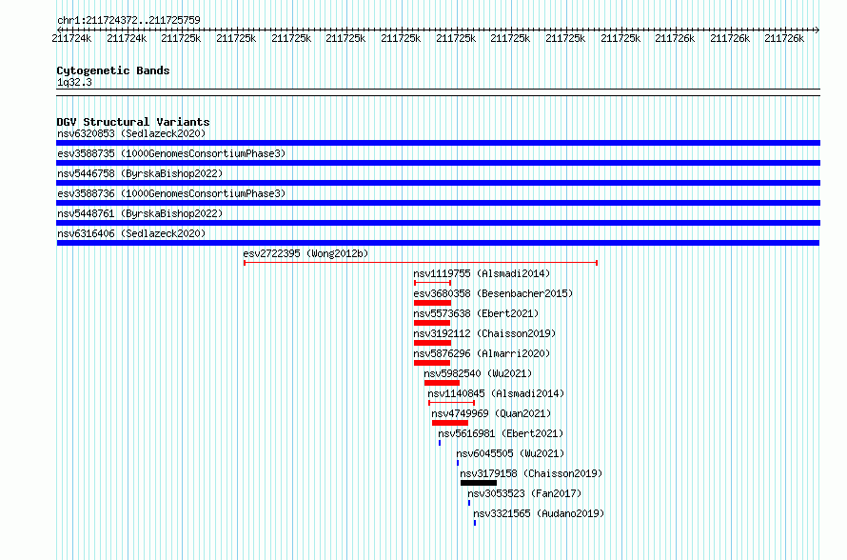Click the blue bar under esv3588735

pyautogui.click(x=438, y=163)
